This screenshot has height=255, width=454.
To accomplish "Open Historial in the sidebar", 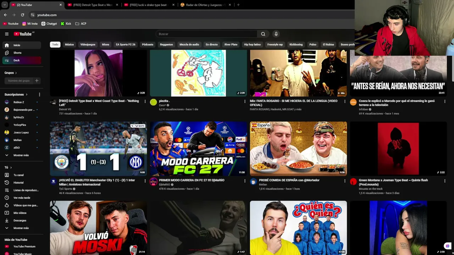I will tap(22, 183).
